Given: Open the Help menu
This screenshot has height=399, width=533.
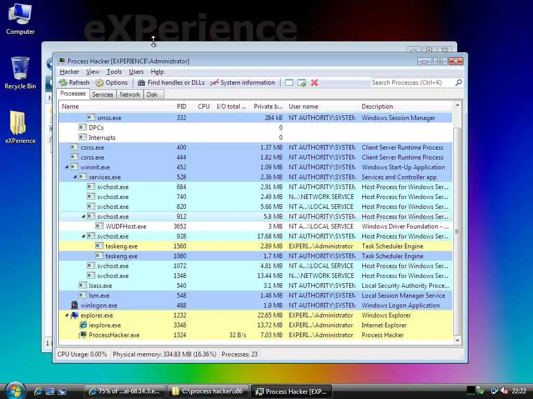Looking at the screenshot, I should pyautogui.click(x=157, y=72).
